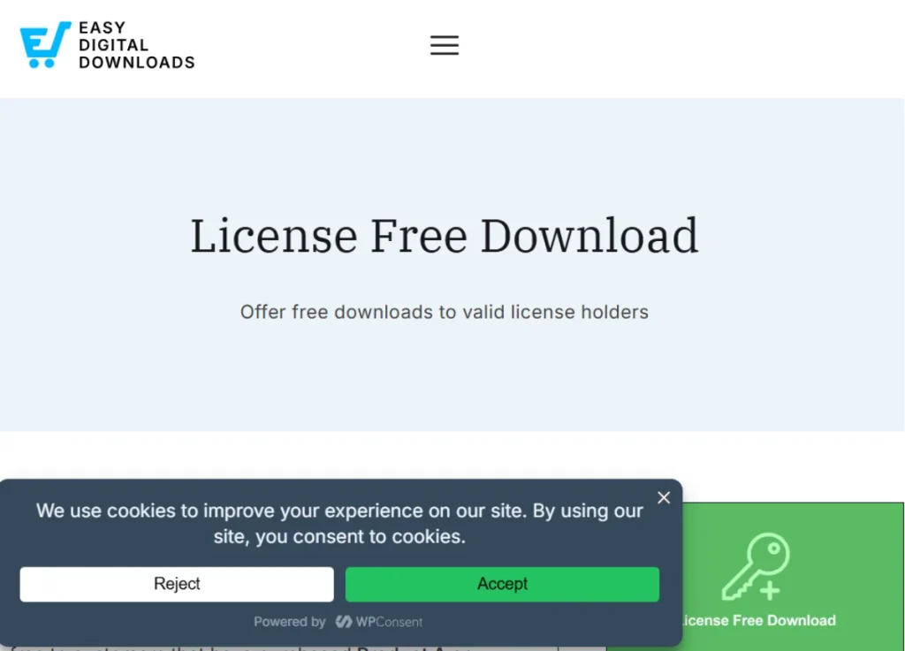Reject cookies on the consent banner
The image size is (905, 651).
176,584
